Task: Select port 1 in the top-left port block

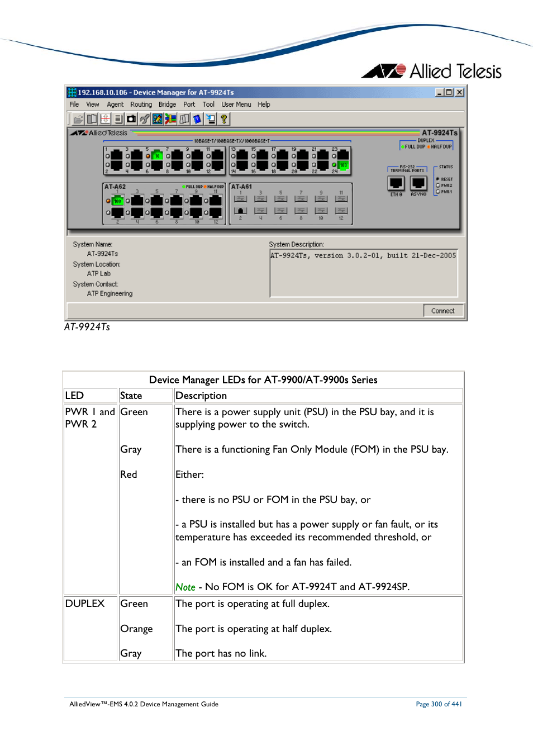Action: coord(116,156)
